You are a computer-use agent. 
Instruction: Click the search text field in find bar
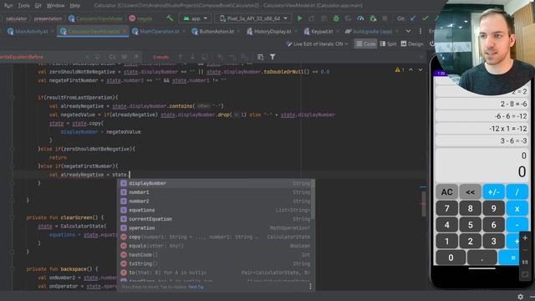click(x=43, y=57)
